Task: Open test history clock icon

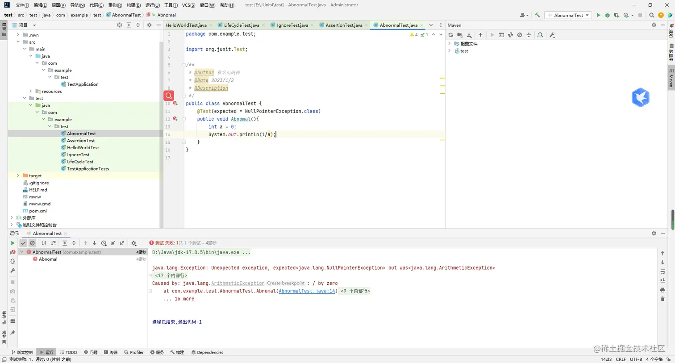Action: click(x=104, y=243)
